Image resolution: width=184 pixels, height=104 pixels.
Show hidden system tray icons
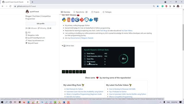160,102
